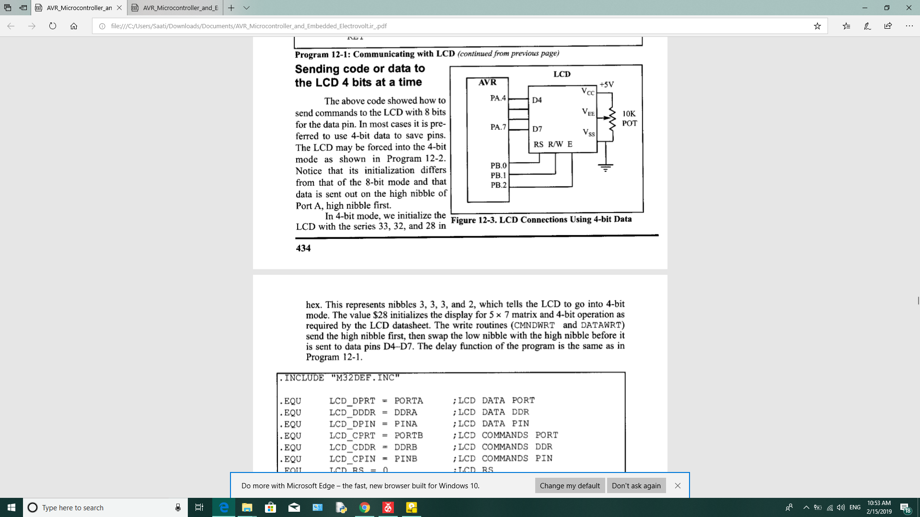Open the share page icon
This screenshot has width=920, height=517.
click(x=888, y=26)
